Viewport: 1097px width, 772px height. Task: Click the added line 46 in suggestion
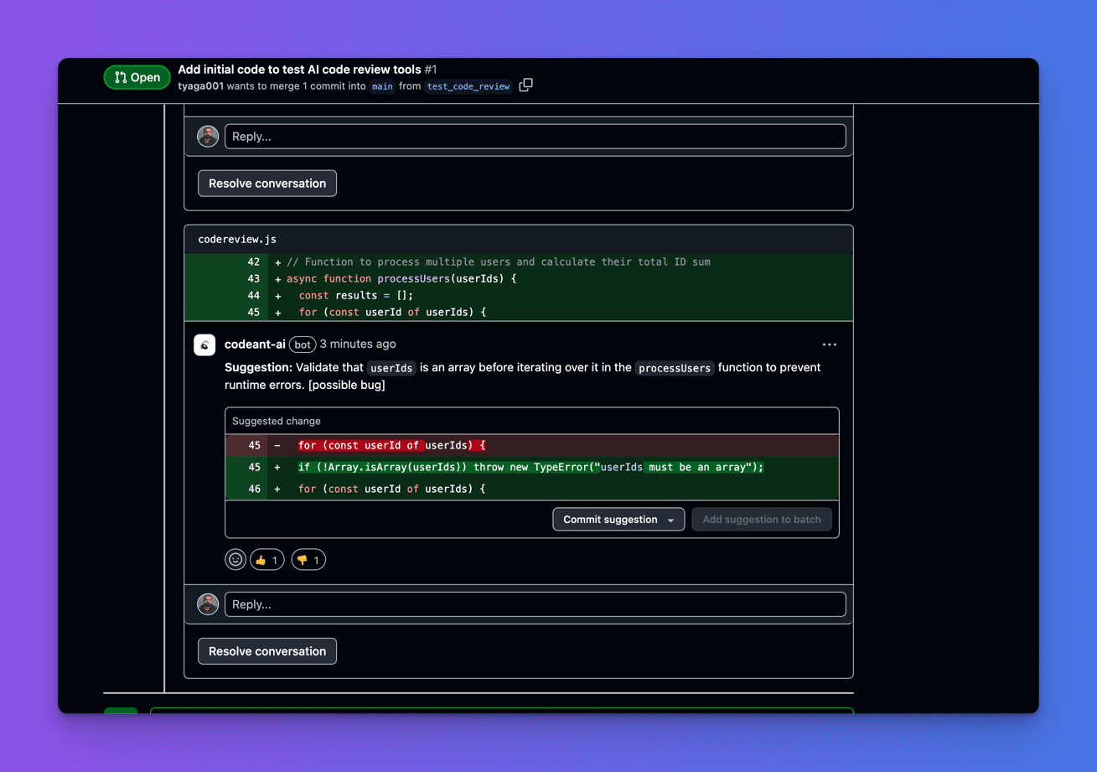pos(532,489)
